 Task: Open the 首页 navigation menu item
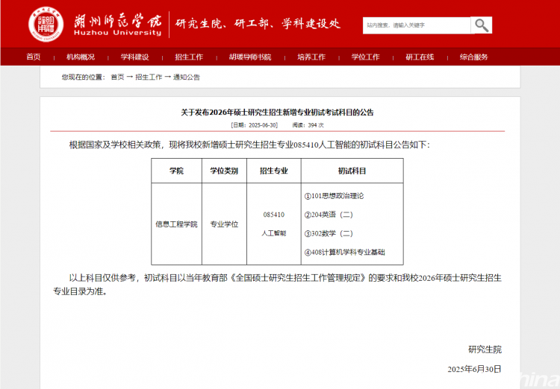coord(34,57)
